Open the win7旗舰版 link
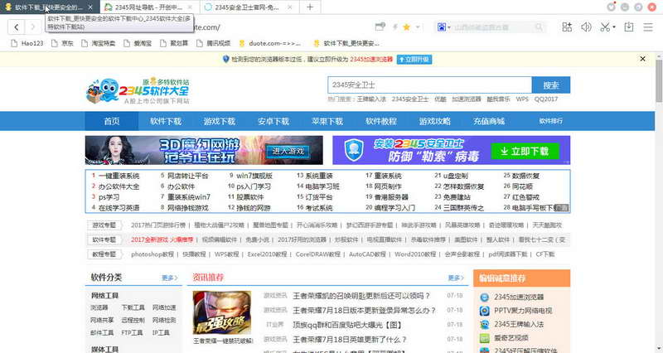This screenshot has width=663, height=353. pos(254,176)
